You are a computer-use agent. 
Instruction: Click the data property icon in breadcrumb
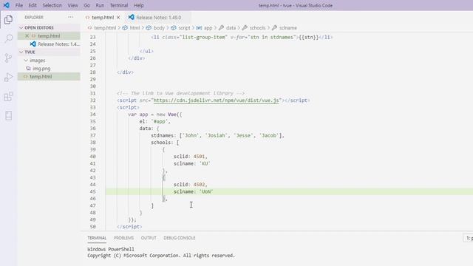point(222,28)
